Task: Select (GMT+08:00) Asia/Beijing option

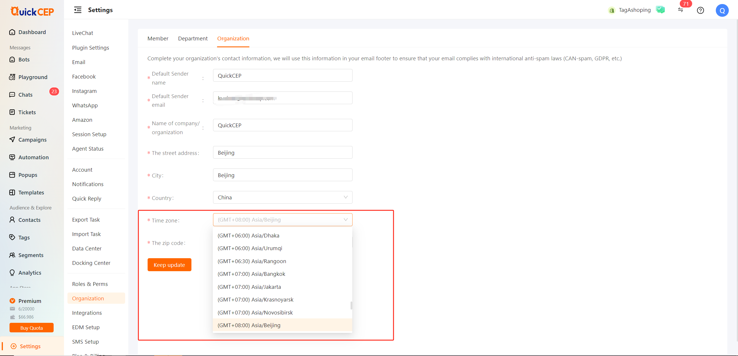Action: point(283,325)
